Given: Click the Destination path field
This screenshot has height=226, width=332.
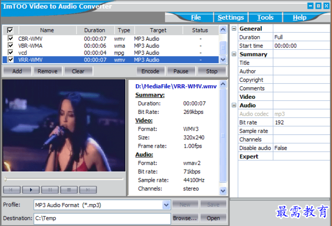Looking at the screenshot, I should tap(102, 218).
